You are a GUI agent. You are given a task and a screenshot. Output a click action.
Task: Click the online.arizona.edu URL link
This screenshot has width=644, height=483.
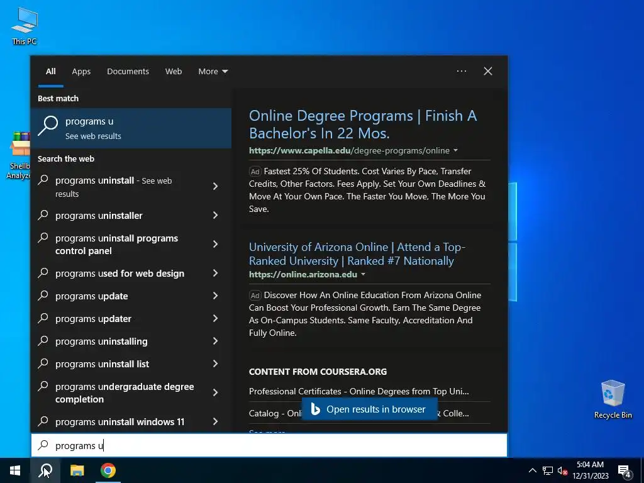[x=303, y=275]
